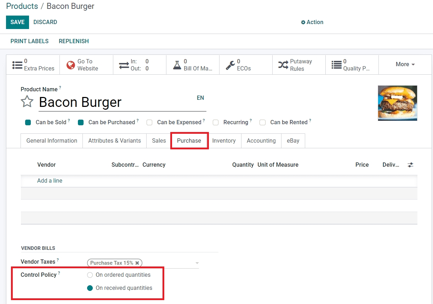Viewport: 433px width, 304px height.
Task: Open Putaway Rules shuffle icon
Action: 283,65
